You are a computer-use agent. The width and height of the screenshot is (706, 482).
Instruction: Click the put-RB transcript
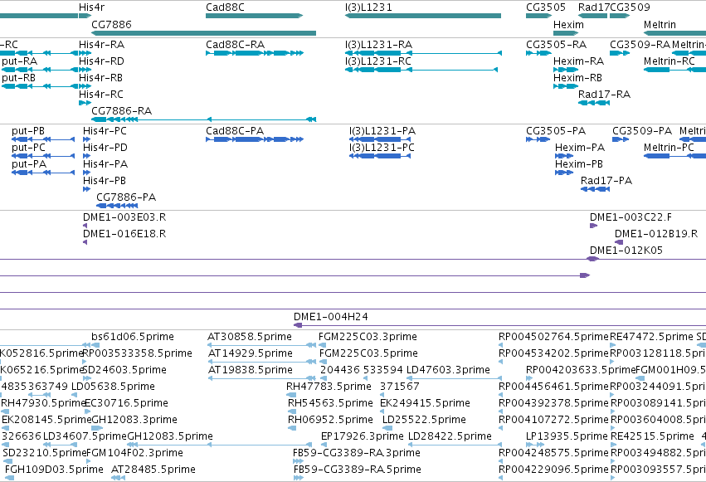(x=40, y=86)
